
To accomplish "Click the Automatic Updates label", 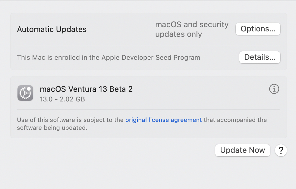I will (52, 29).
